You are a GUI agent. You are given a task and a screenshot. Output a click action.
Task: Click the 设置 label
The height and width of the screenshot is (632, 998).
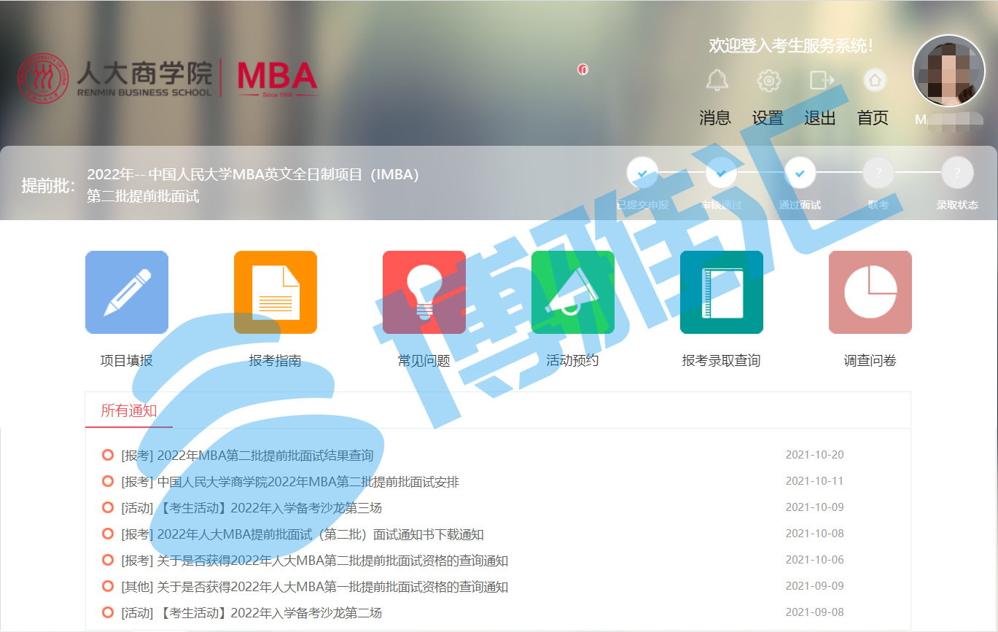tap(768, 118)
